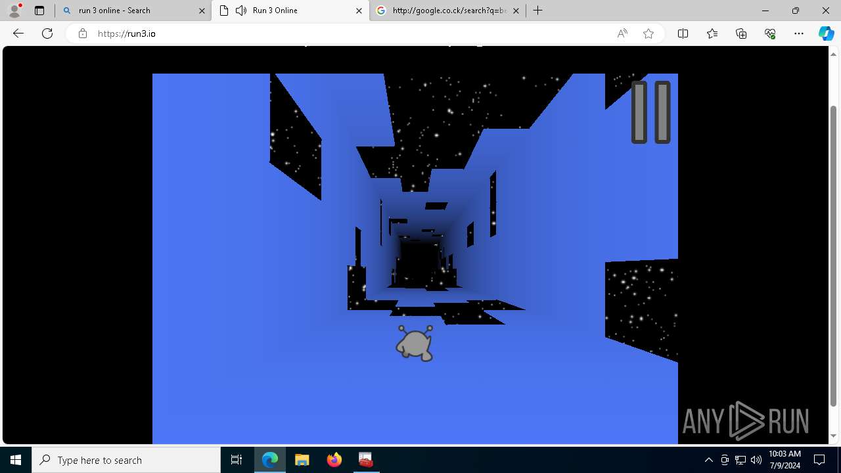Open Browser essentials heart icon
Image resolution: width=841 pixels, height=473 pixels.
pyautogui.click(x=770, y=34)
